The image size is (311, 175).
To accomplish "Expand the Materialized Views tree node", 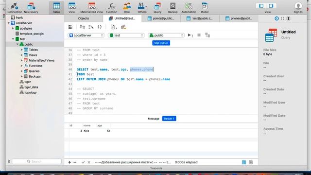I will tap(21, 60).
